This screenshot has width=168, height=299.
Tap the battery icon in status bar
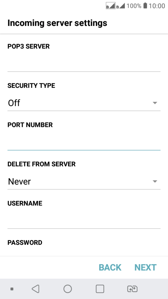[145, 6]
